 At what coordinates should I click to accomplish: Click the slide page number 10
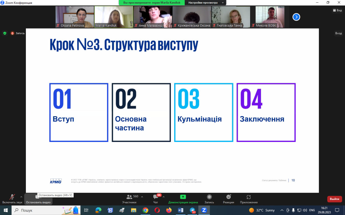[x=293, y=180]
